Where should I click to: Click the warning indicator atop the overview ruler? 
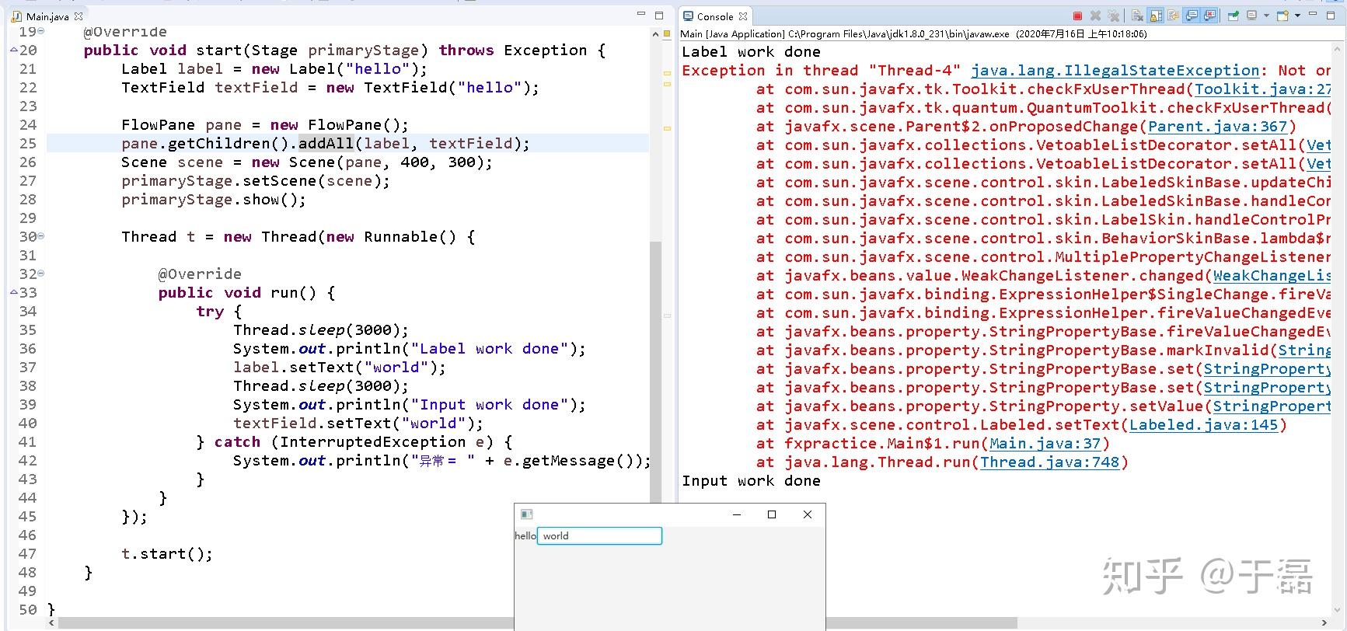pos(667,34)
